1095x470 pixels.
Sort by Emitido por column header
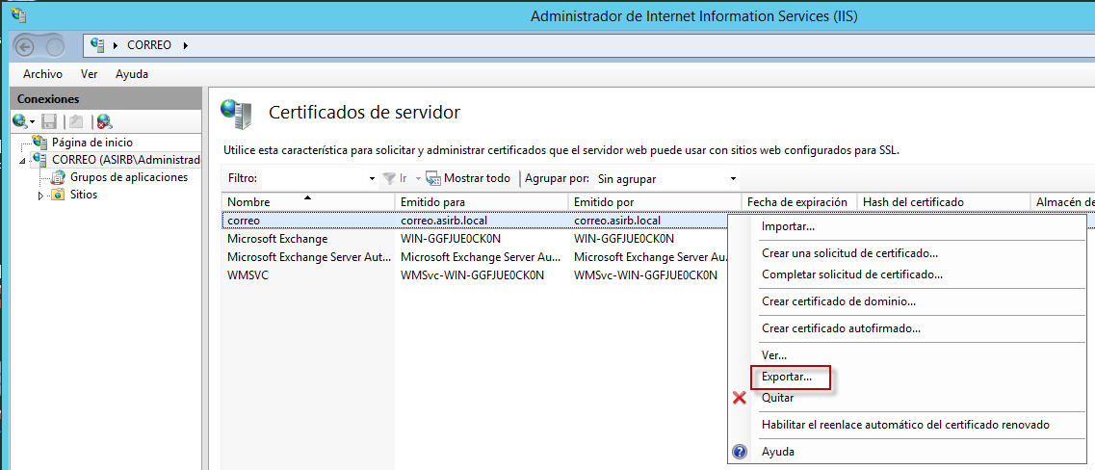pyautogui.click(x=654, y=202)
